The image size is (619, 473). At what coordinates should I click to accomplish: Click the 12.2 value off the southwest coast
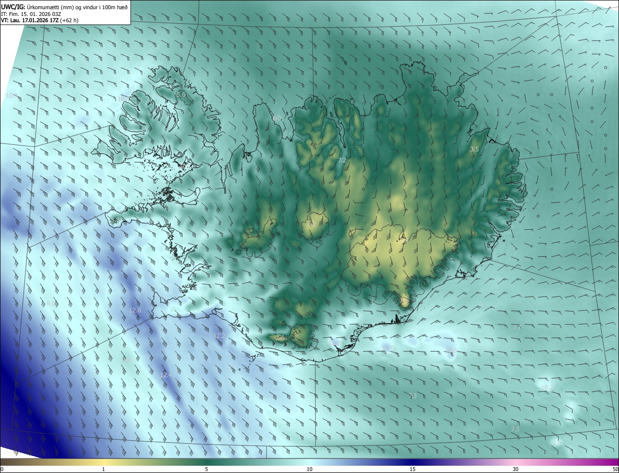[219, 336]
